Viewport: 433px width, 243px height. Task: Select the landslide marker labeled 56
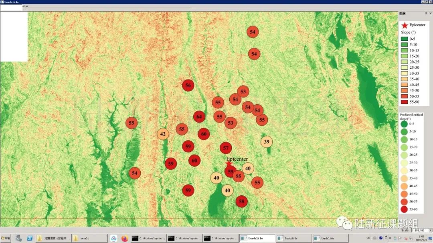[188, 85]
